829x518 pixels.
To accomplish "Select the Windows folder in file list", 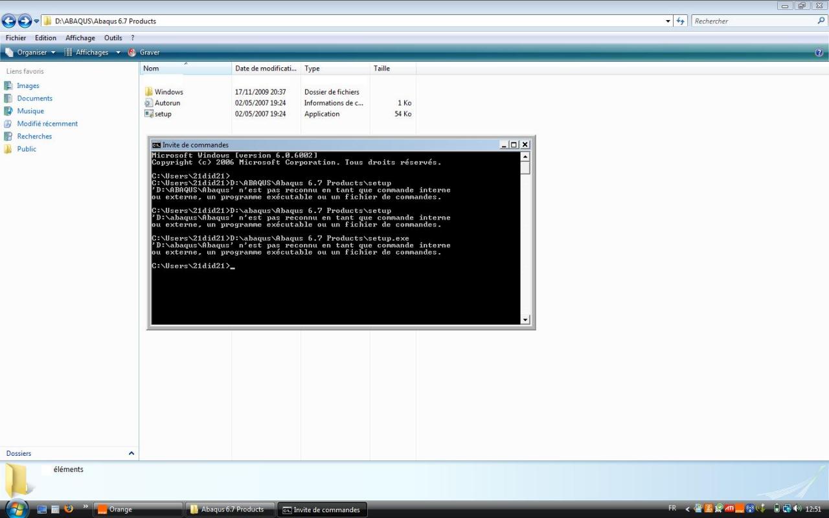I will point(164,92).
